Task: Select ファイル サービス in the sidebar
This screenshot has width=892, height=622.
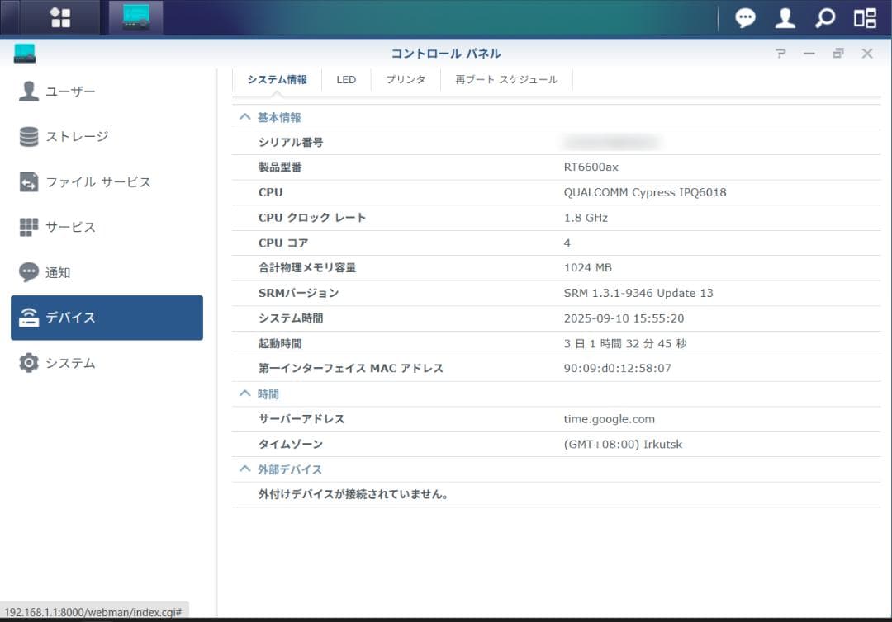Action: point(83,182)
